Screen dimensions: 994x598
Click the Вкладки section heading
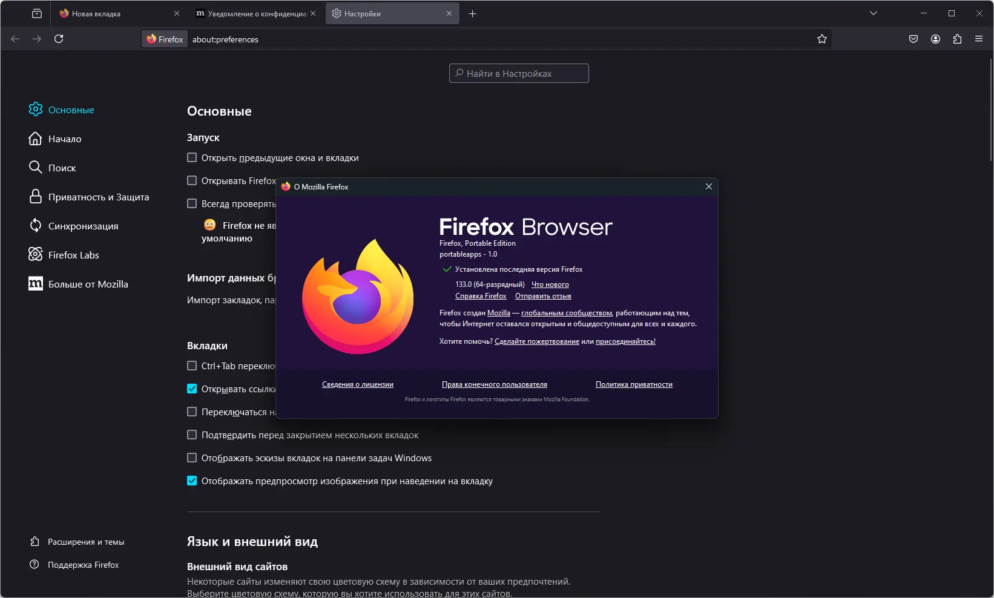point(207,346)
